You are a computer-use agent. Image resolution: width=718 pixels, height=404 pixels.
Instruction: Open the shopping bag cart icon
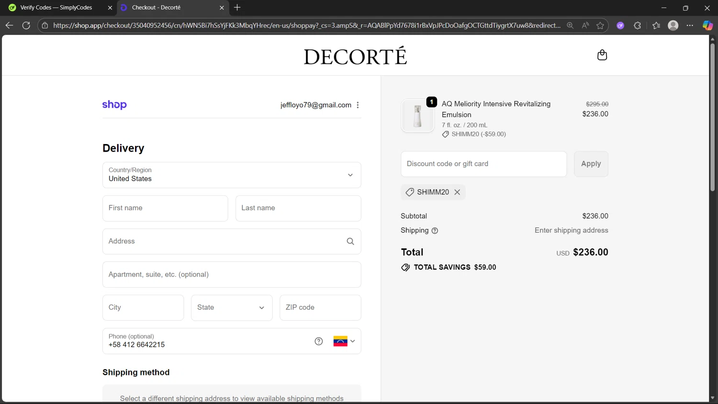(602, 55)
